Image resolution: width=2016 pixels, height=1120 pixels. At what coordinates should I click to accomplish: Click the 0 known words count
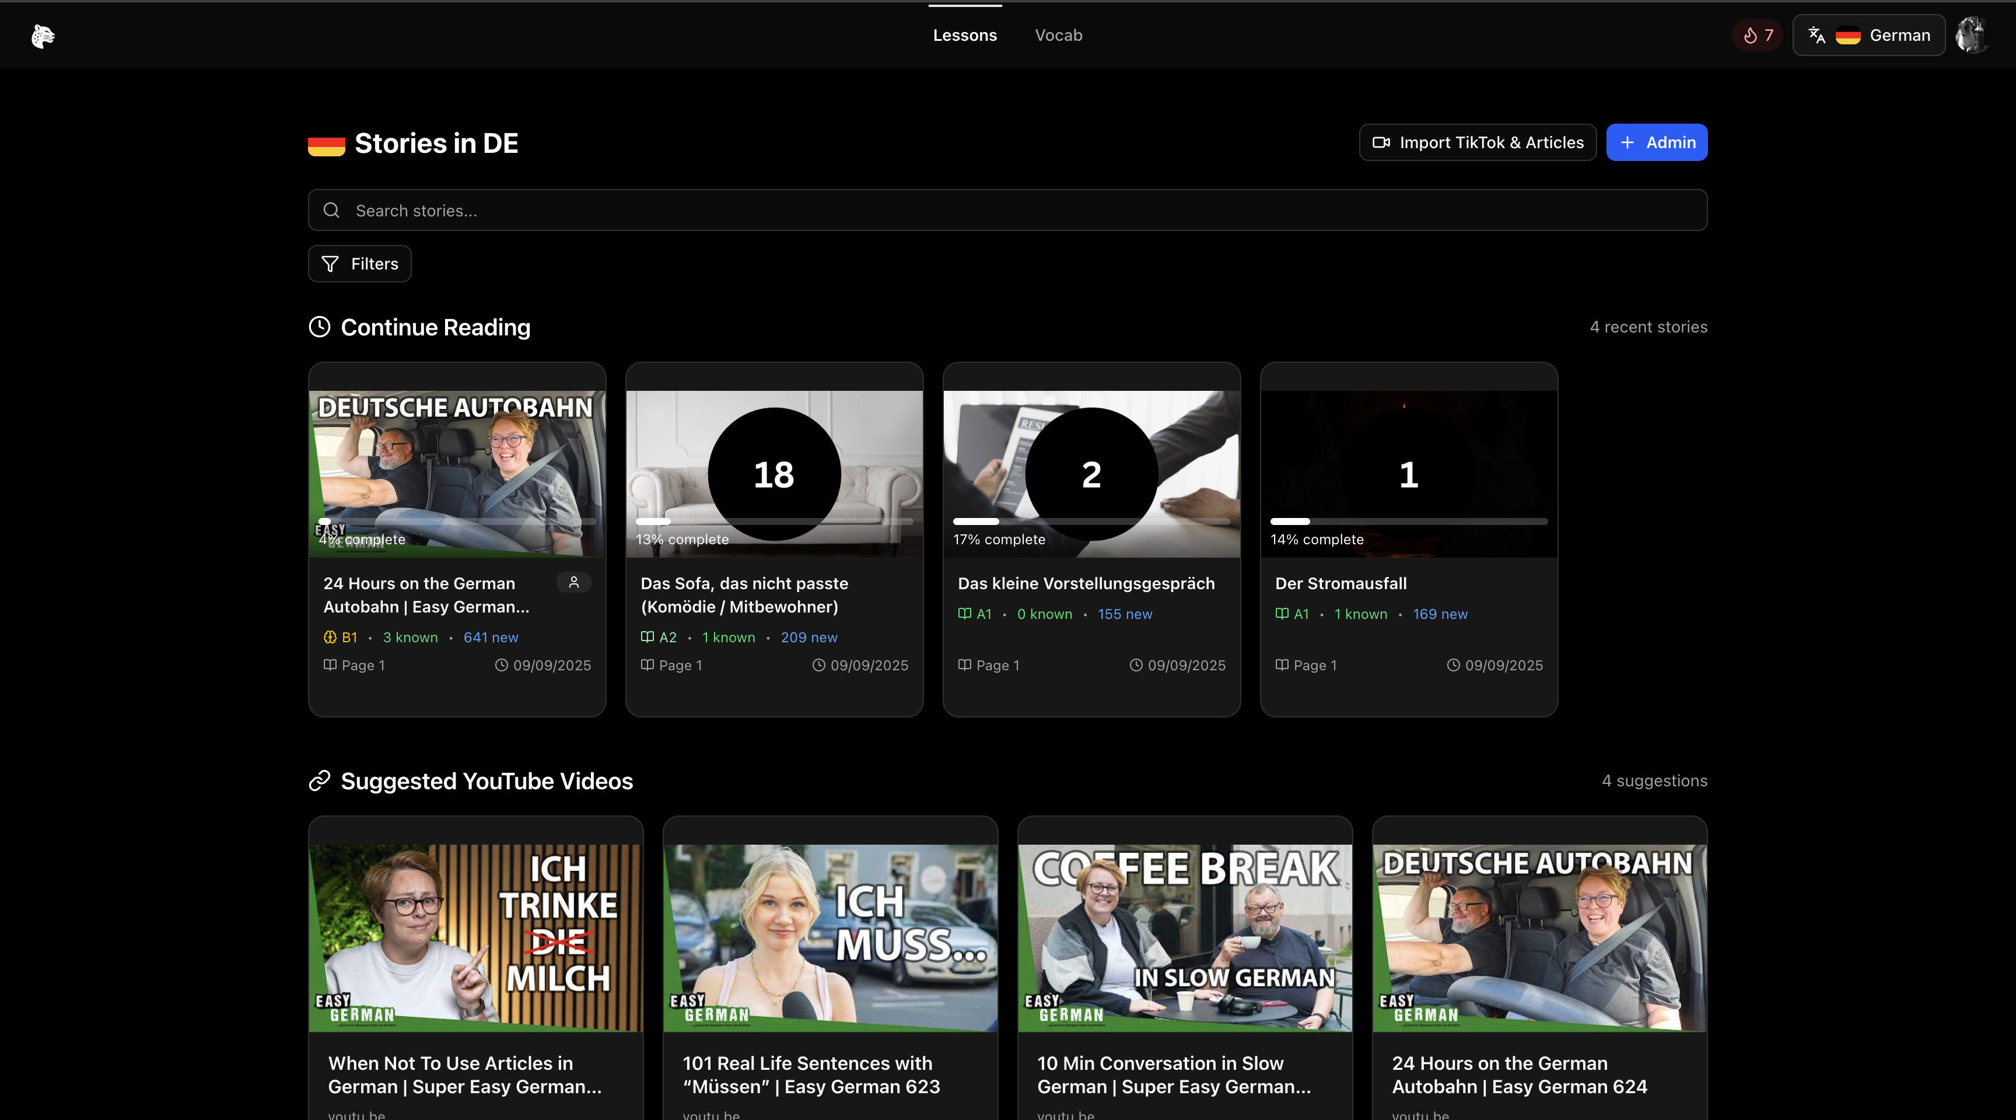point(1045,614)
